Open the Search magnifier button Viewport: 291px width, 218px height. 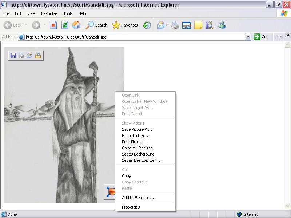click(x=96, y=25)
